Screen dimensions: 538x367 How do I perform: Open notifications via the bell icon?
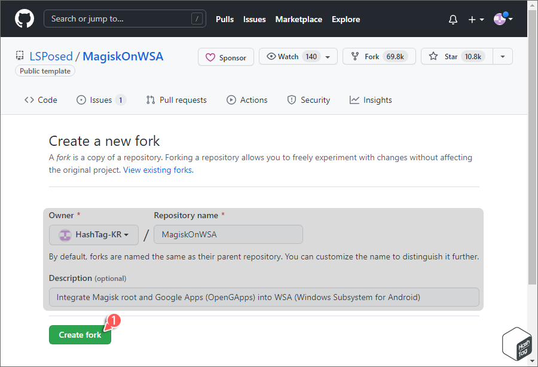[x=453, y=19]
